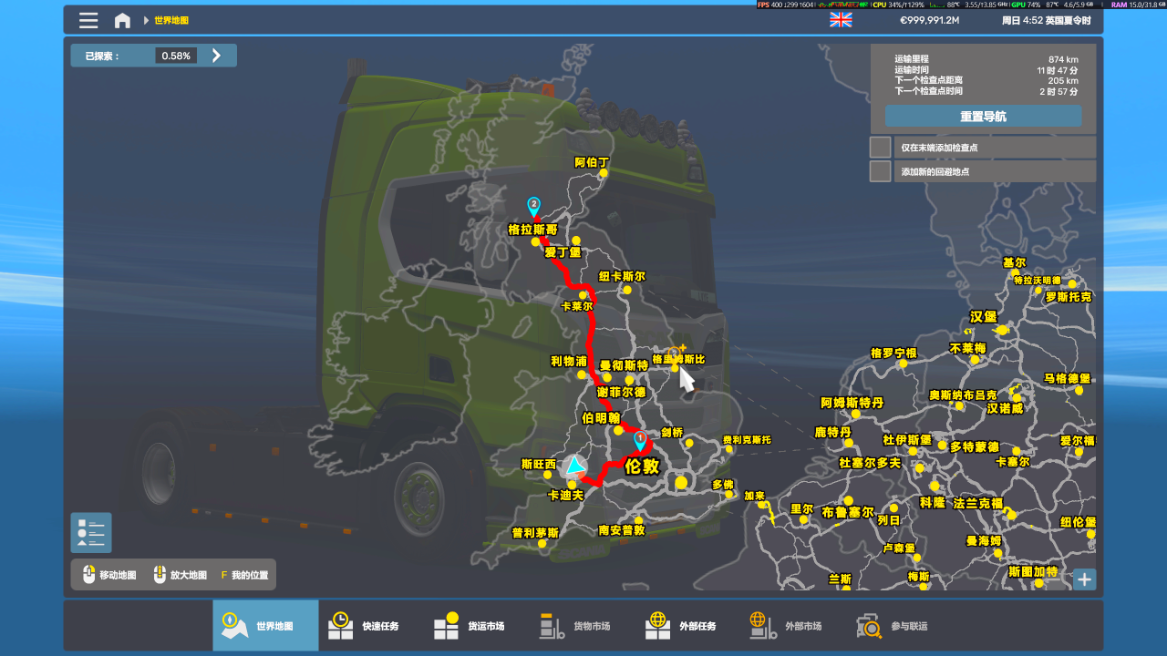The width and height of the screenshot is (1167, 656).
Task: Click the orange marker at Grimsby
Action: (674, 353)
